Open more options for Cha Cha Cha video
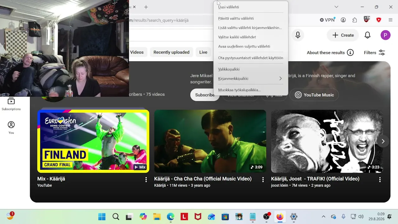Image resolution: width=398 pixels, height=224 pixels. click(263, 180)
